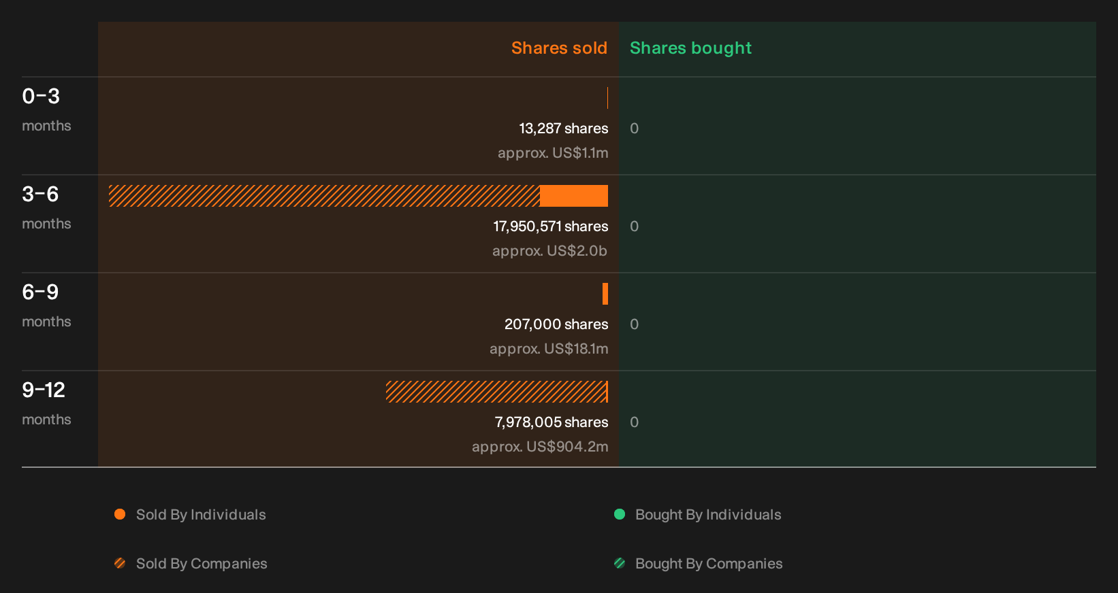Click the solid individuals bar for 3-6 months
1118x593 pixels.
pyautogui.click(x=574, y=196)
